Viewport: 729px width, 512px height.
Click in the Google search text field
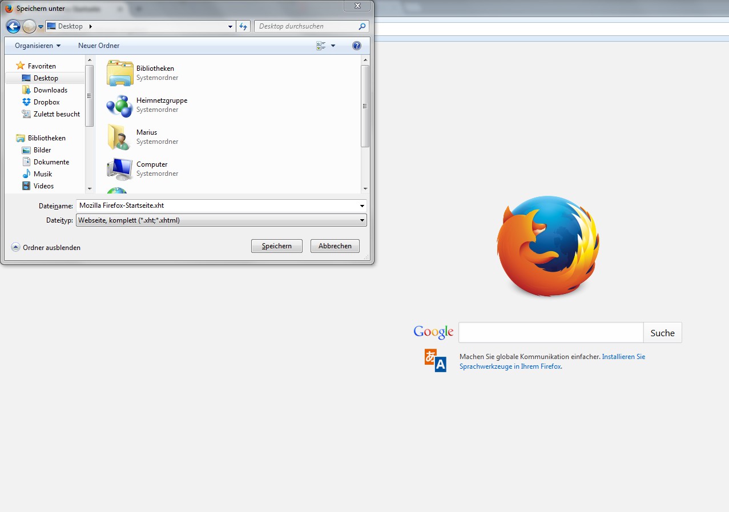(550, 333)
